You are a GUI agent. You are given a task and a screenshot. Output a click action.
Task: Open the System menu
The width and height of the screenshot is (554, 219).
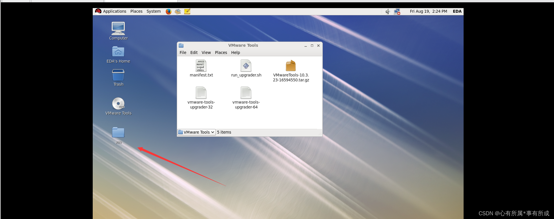154,11
